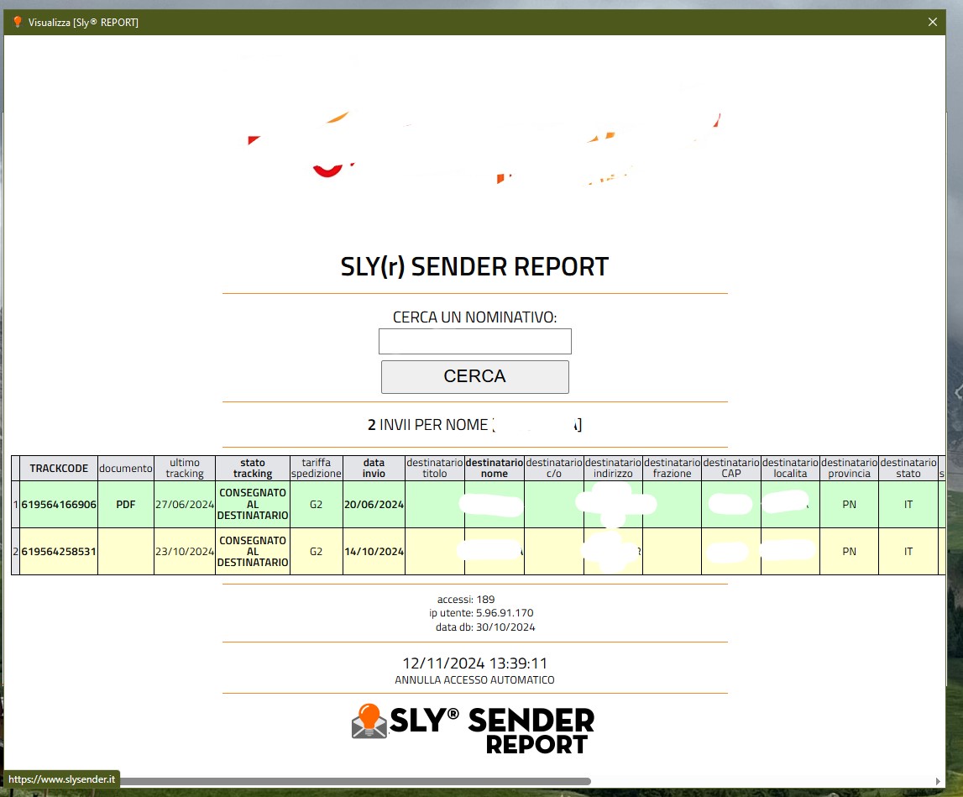Click the destinatario indirizzo column header
Image resolution: width=963 pixels, height=797 pixels.
[613, 469]
